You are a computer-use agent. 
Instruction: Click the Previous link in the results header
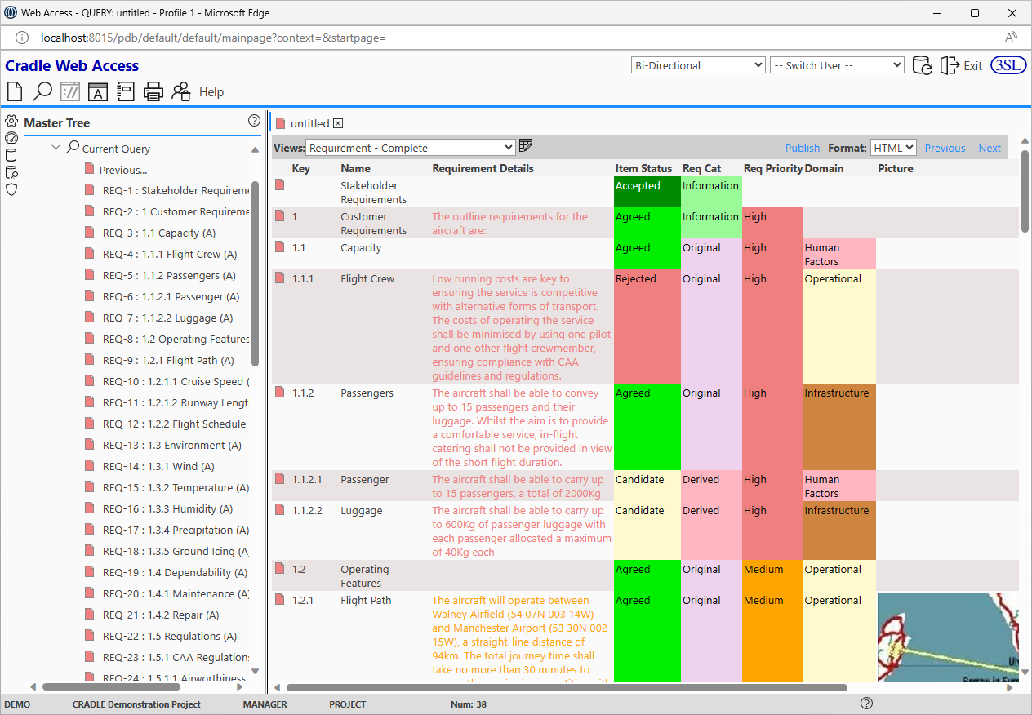945,148
